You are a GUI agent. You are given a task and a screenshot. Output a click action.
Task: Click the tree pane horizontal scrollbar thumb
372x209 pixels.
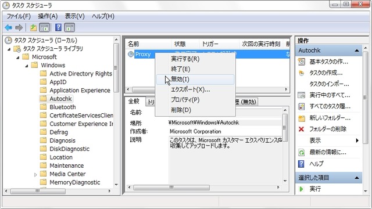[38, 191]
